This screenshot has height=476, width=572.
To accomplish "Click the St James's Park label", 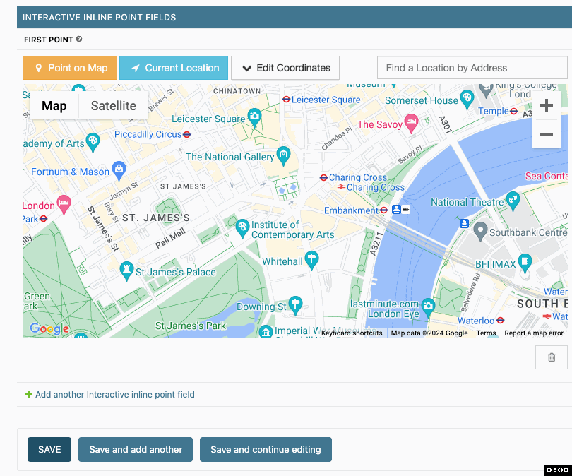I will (191, 326).
